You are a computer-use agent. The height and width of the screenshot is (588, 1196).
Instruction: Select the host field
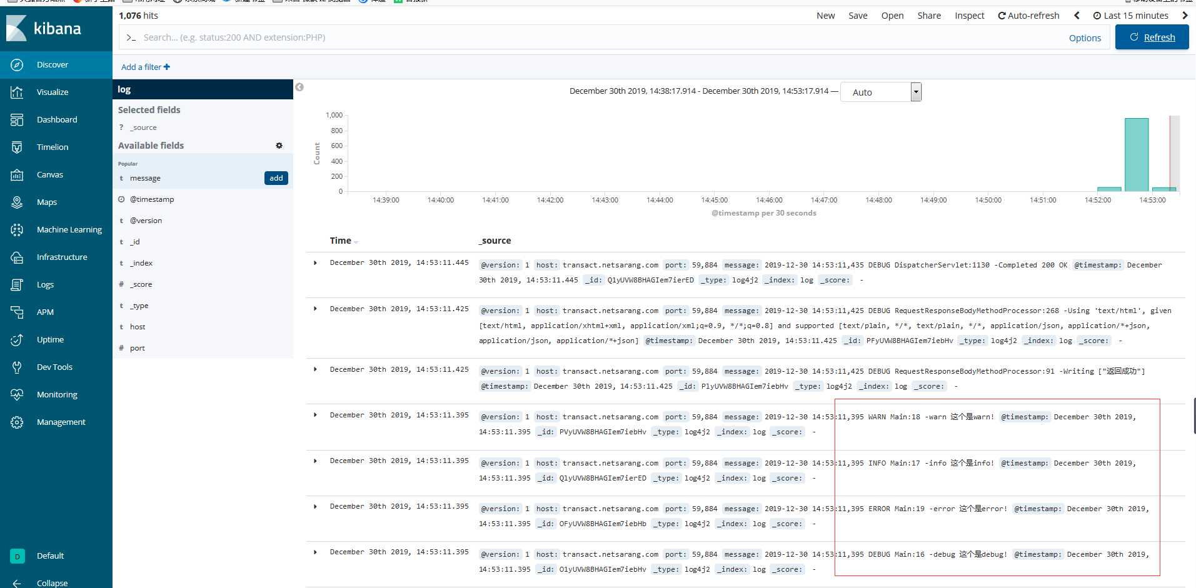138,327
